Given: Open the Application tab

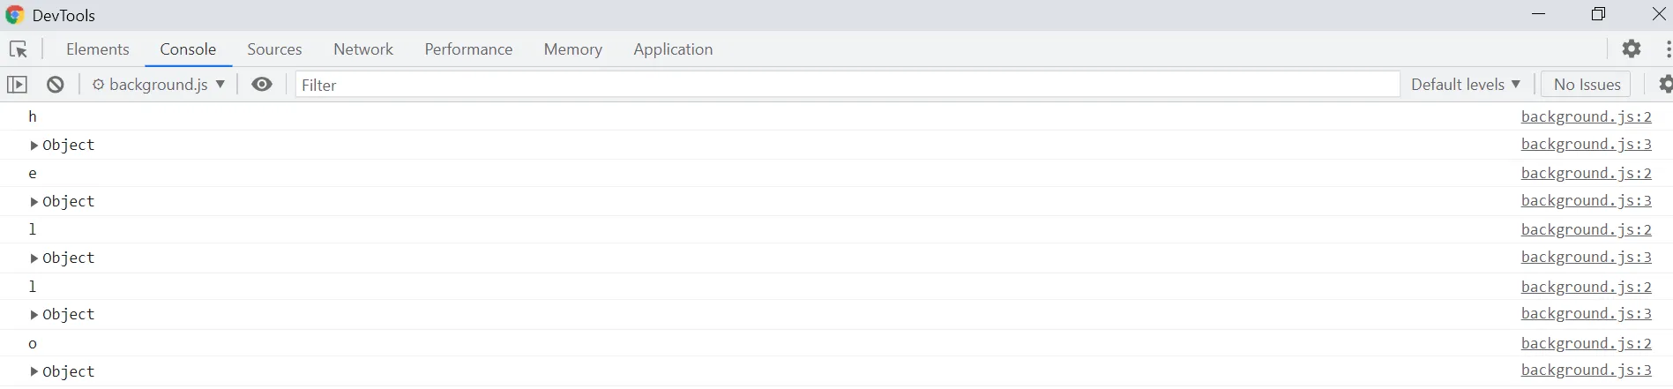Looking at the screenshot, I should [672, 49].
